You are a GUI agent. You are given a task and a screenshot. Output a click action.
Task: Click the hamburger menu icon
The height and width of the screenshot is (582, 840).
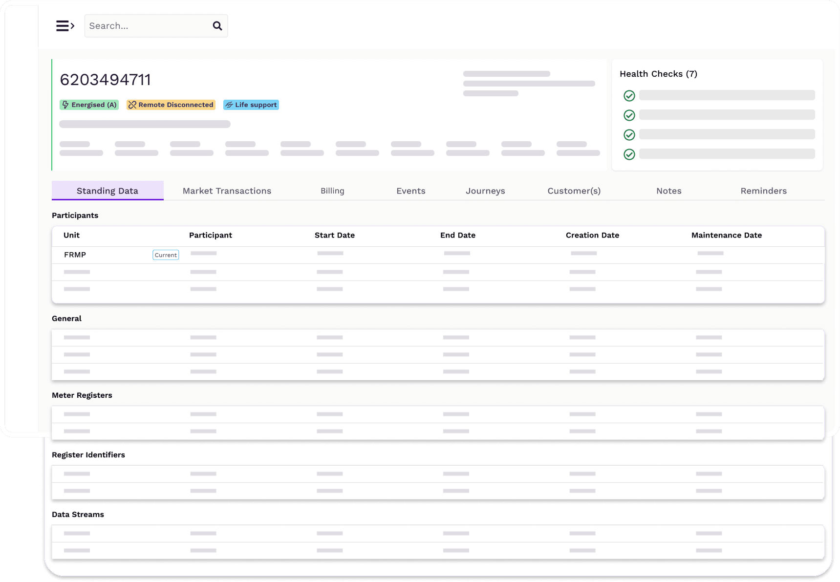click(x=65, y=25)
